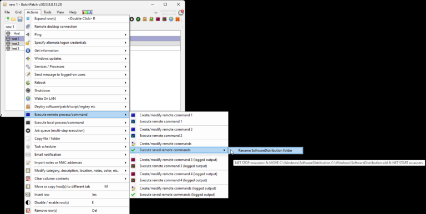Click the Remote desktop connection menu icon
The image size is (426, 214).
[x=28, y=27]
